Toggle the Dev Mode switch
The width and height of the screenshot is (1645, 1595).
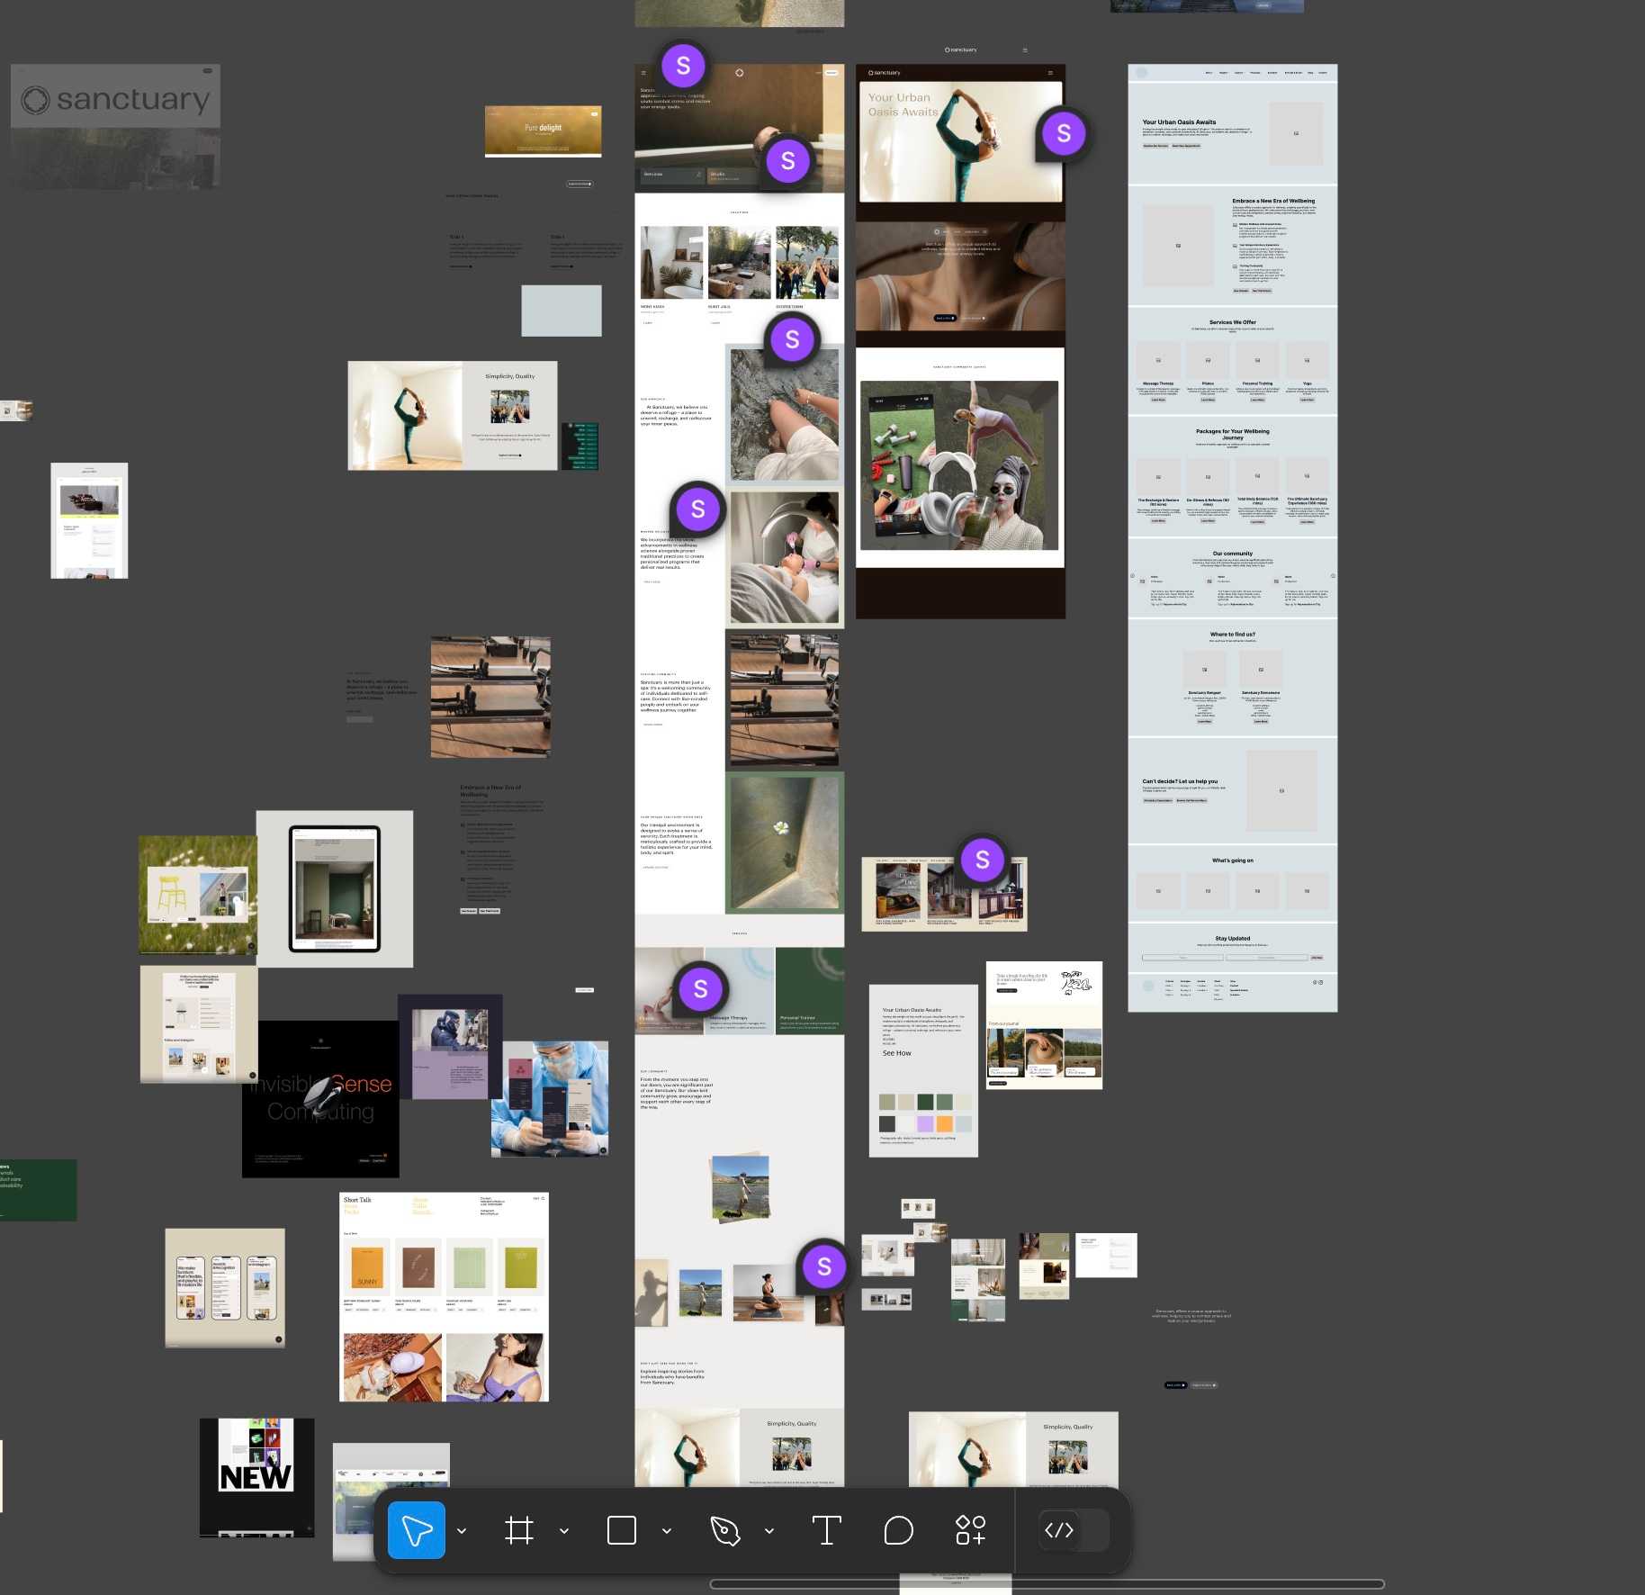click(1074, 1530)
